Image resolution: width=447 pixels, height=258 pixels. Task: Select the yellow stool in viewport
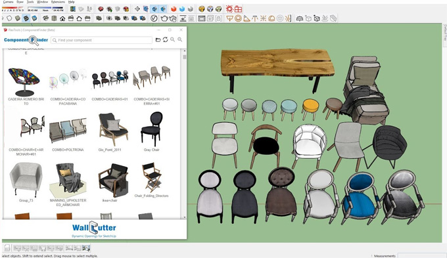pyautogui.click(x=310, y=109)
